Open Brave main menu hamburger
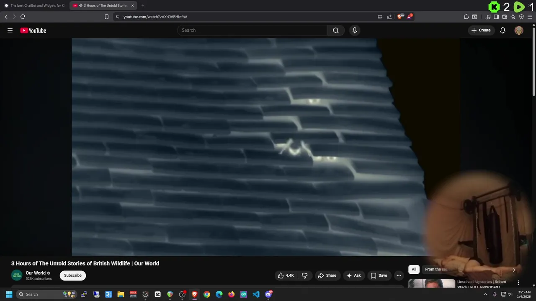This screenshot has height=301, width=536. (x=530, y=17)
